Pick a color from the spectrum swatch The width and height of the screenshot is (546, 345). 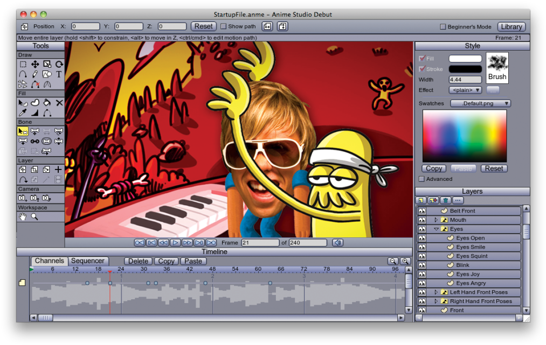465,136
